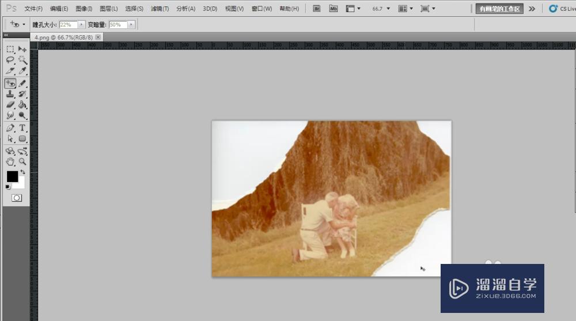Select the 有画笔的工作区 workspace button
576x321 pixels.
pos(499,9)
